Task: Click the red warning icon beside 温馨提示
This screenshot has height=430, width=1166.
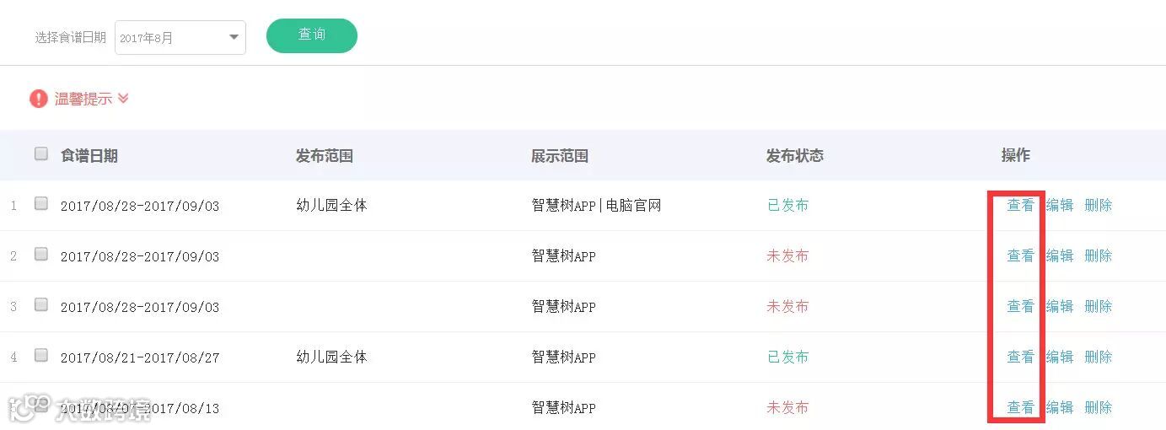Action: [x=39, y=99]
